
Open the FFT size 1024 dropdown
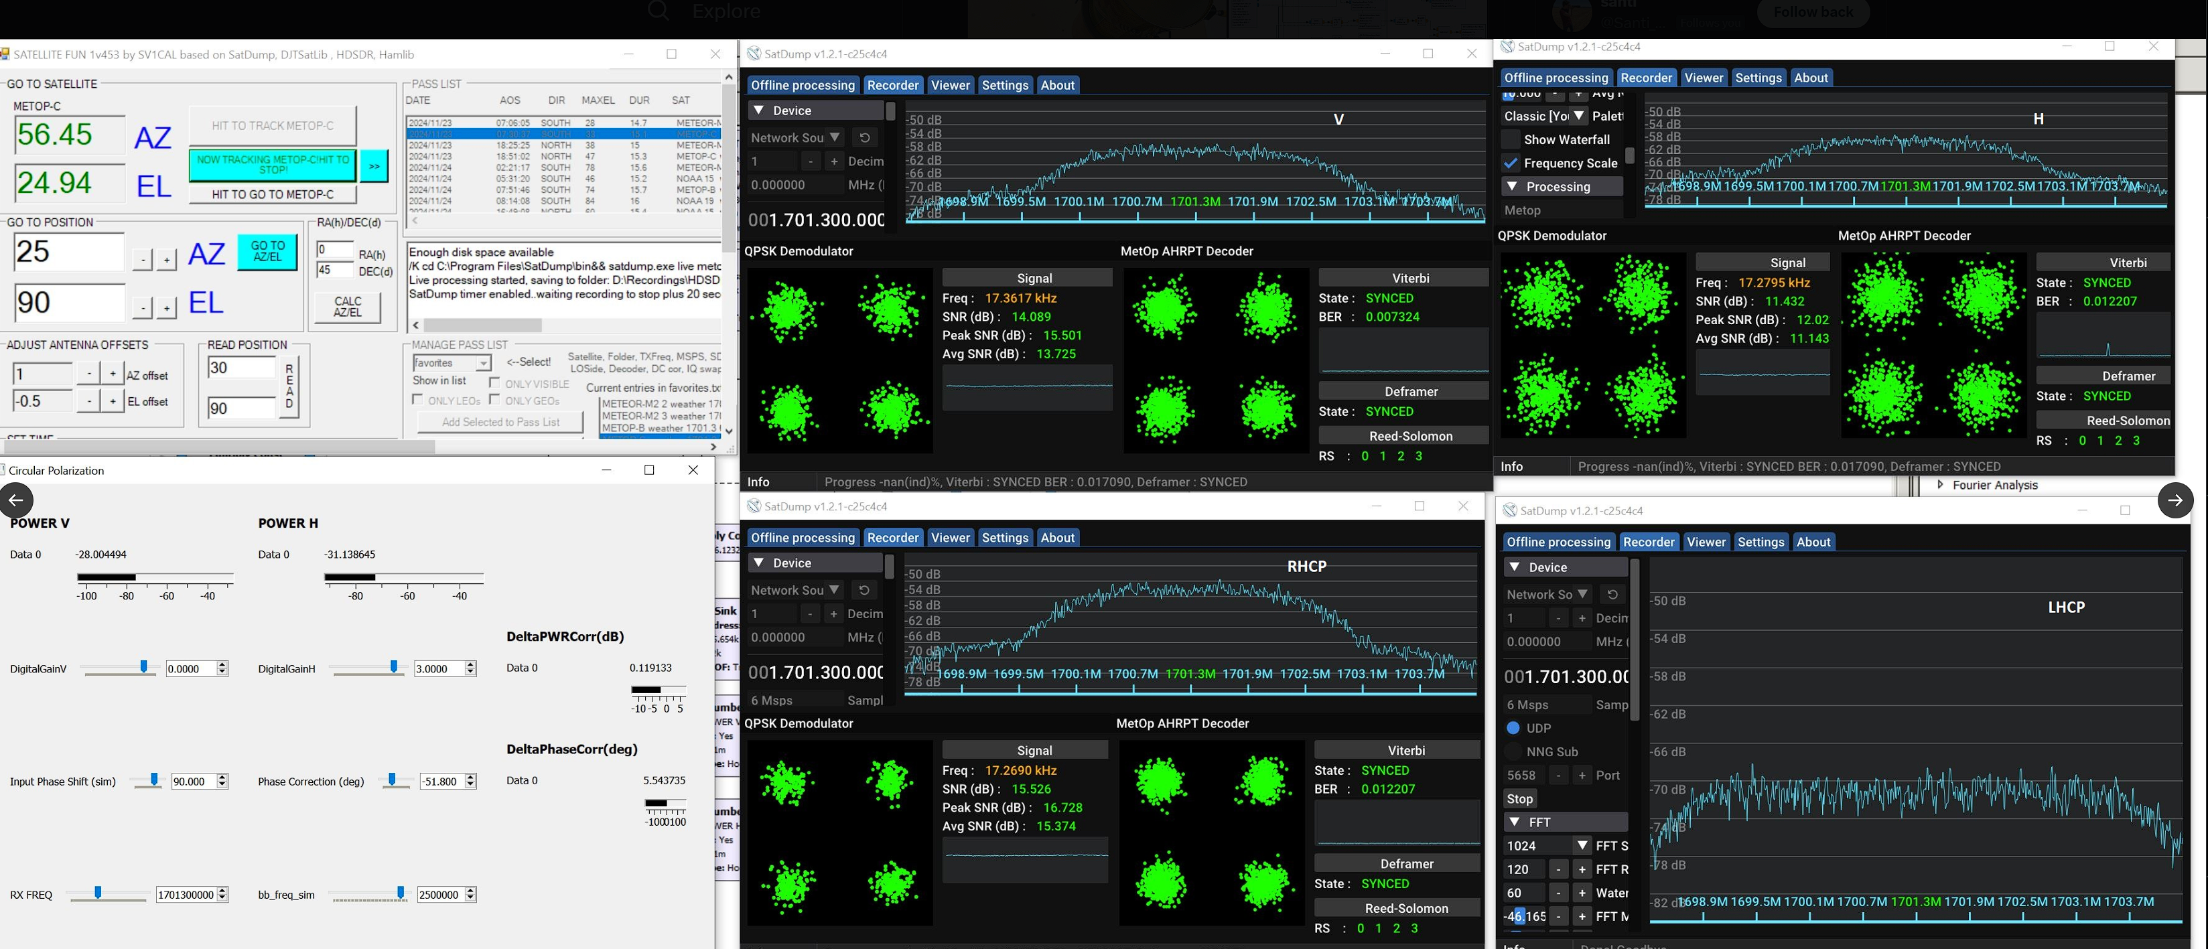1582,845
